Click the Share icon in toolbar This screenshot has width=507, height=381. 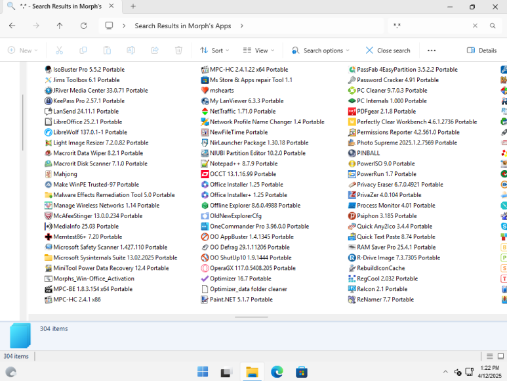155,50
